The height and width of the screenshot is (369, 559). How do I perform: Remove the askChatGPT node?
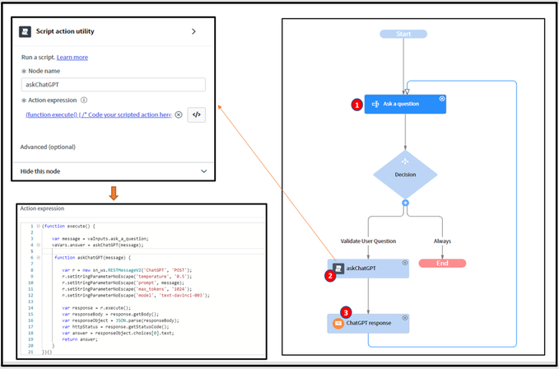pyautogui.click(x=404, y=263)
